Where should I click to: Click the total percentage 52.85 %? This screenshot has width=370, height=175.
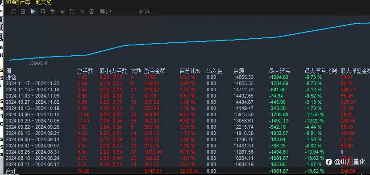coord(189,171)
